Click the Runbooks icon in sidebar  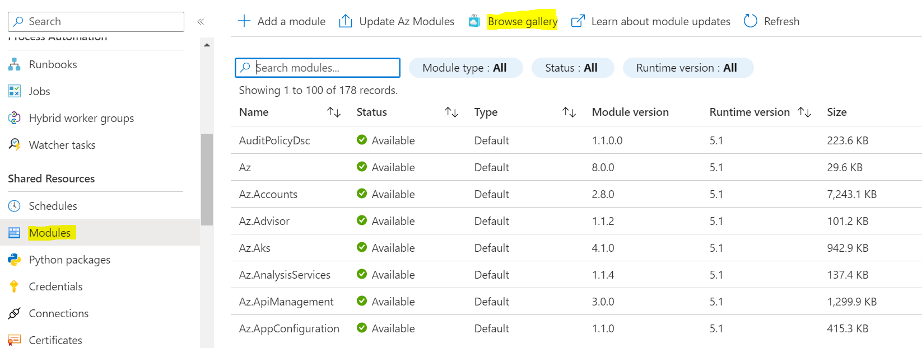click(15, 64)
